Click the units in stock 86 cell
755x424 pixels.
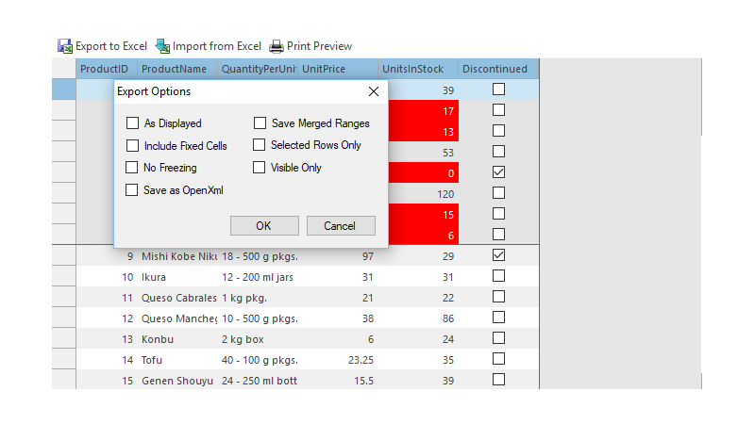click(x=418, y=318)
